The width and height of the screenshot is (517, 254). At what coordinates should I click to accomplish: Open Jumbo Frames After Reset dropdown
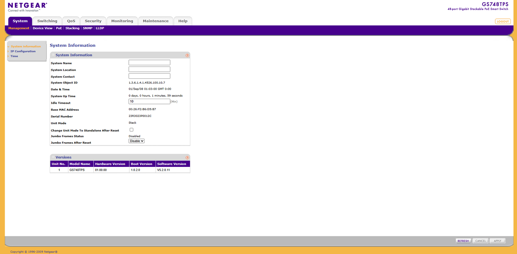pyautogui.click(x=137, y=141)
